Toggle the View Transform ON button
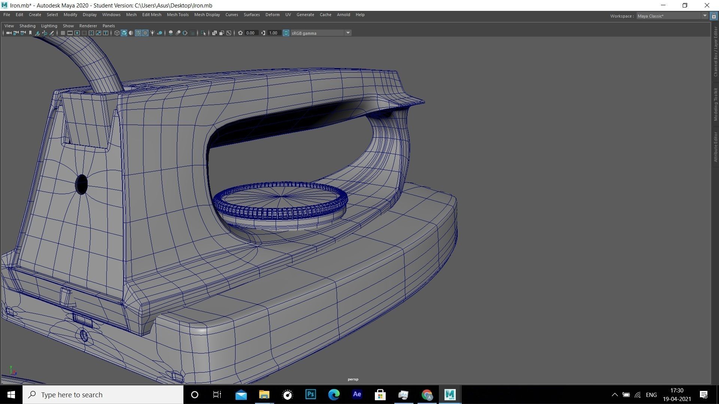This screenshot has height=404, width=719. pyautogui.click(x=286, y=33)
